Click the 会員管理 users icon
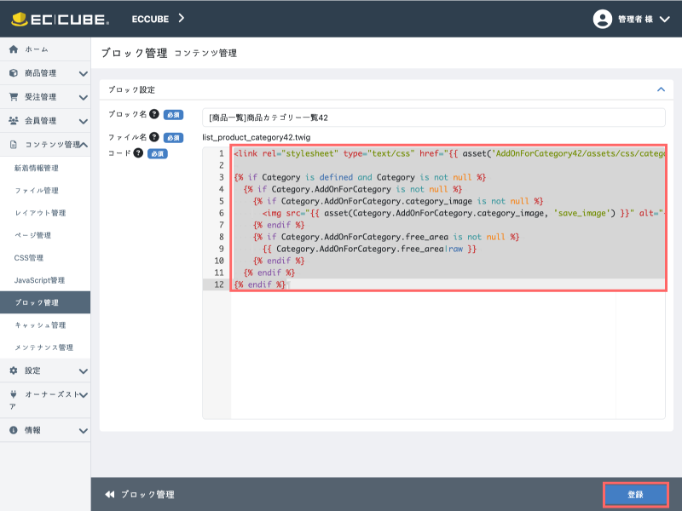Image resolution: width=682 pixels, height=511 pixels. [14, 120]
